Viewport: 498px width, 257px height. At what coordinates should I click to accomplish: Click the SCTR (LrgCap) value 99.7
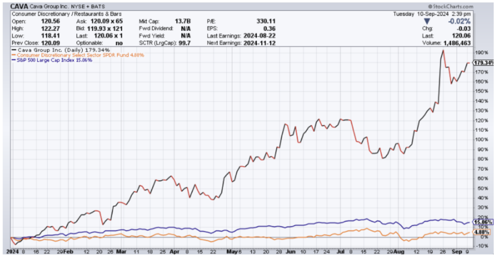184,43
